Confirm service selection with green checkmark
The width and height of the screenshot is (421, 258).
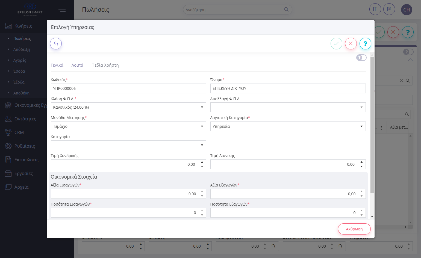point(336,43)
